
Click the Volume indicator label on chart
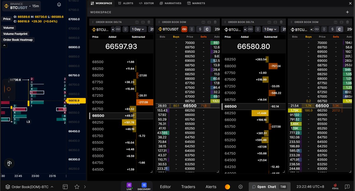coord(9,28)
